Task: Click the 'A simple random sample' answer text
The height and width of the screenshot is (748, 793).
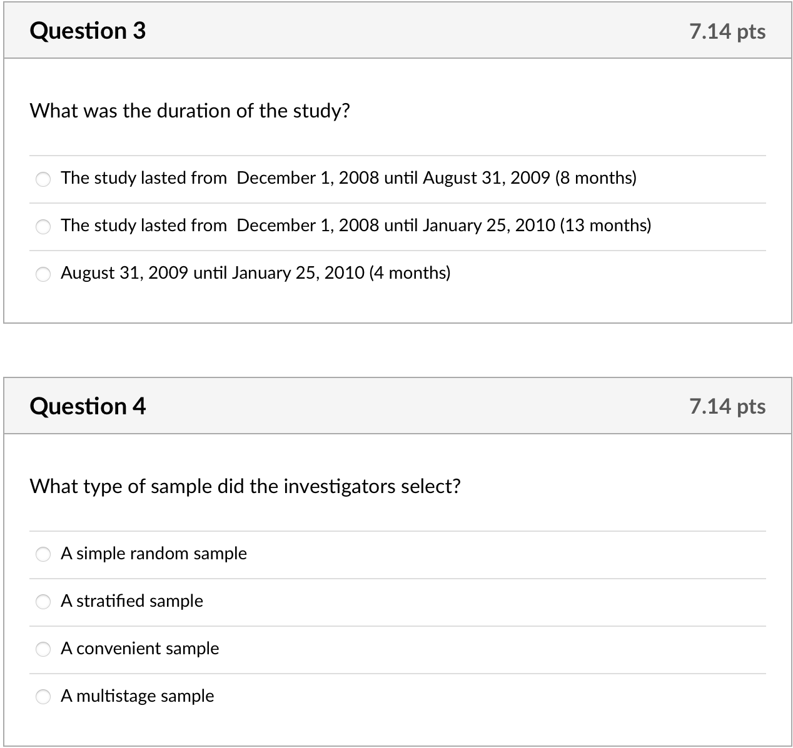Action: click(153, 553)
